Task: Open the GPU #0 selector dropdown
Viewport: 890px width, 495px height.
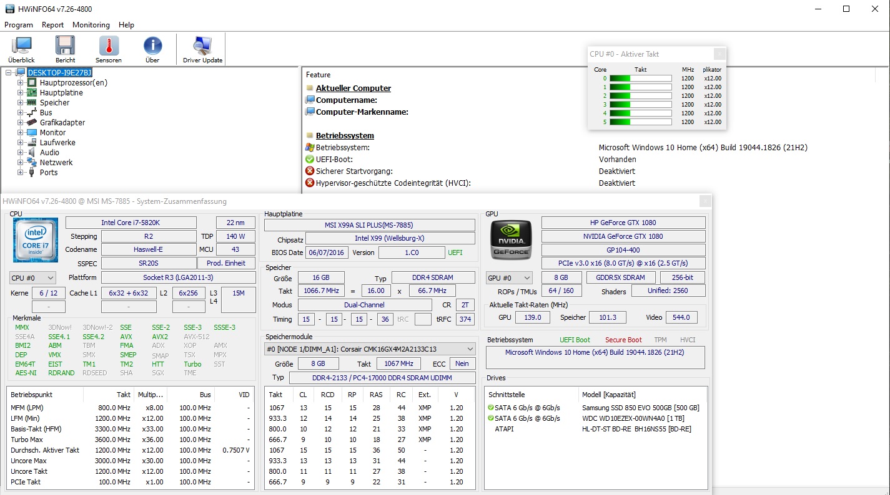Action: (509, 277)
